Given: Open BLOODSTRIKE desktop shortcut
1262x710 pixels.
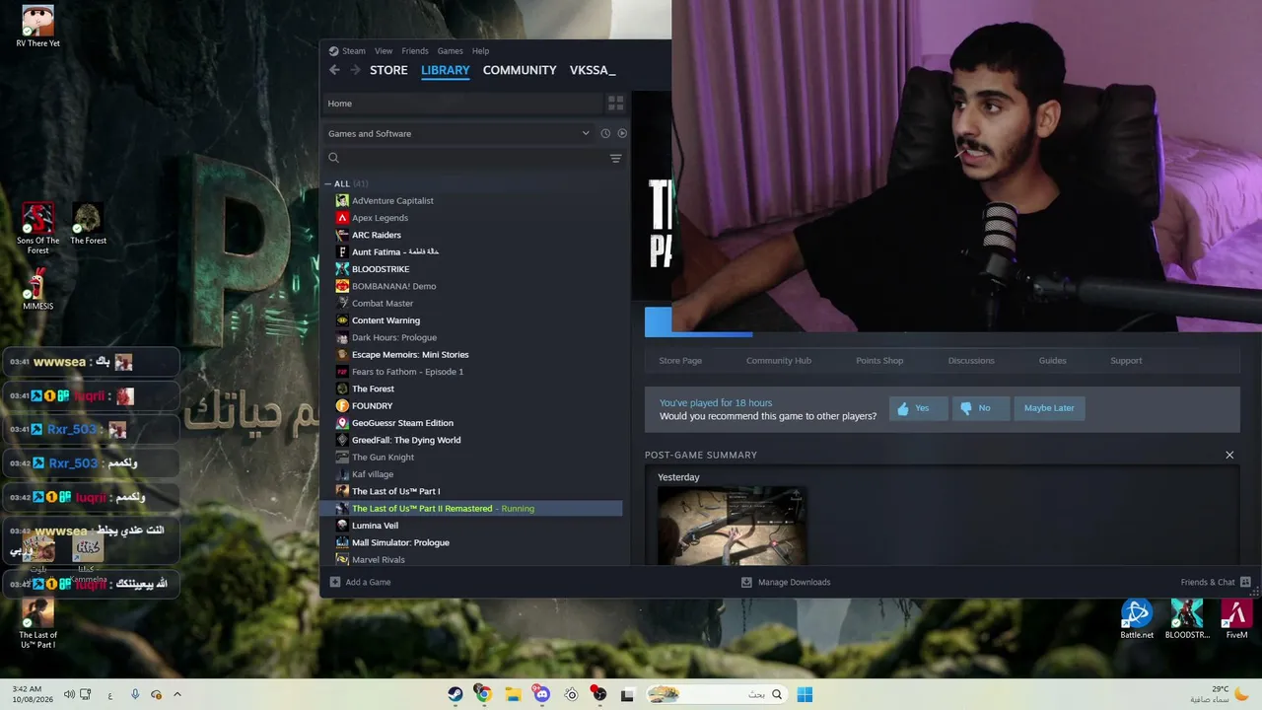Looking at the screenshot, I should point(1187,619).
